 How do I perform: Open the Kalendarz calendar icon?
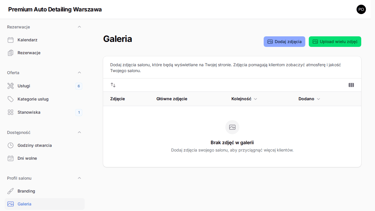(x=11, y=40)
